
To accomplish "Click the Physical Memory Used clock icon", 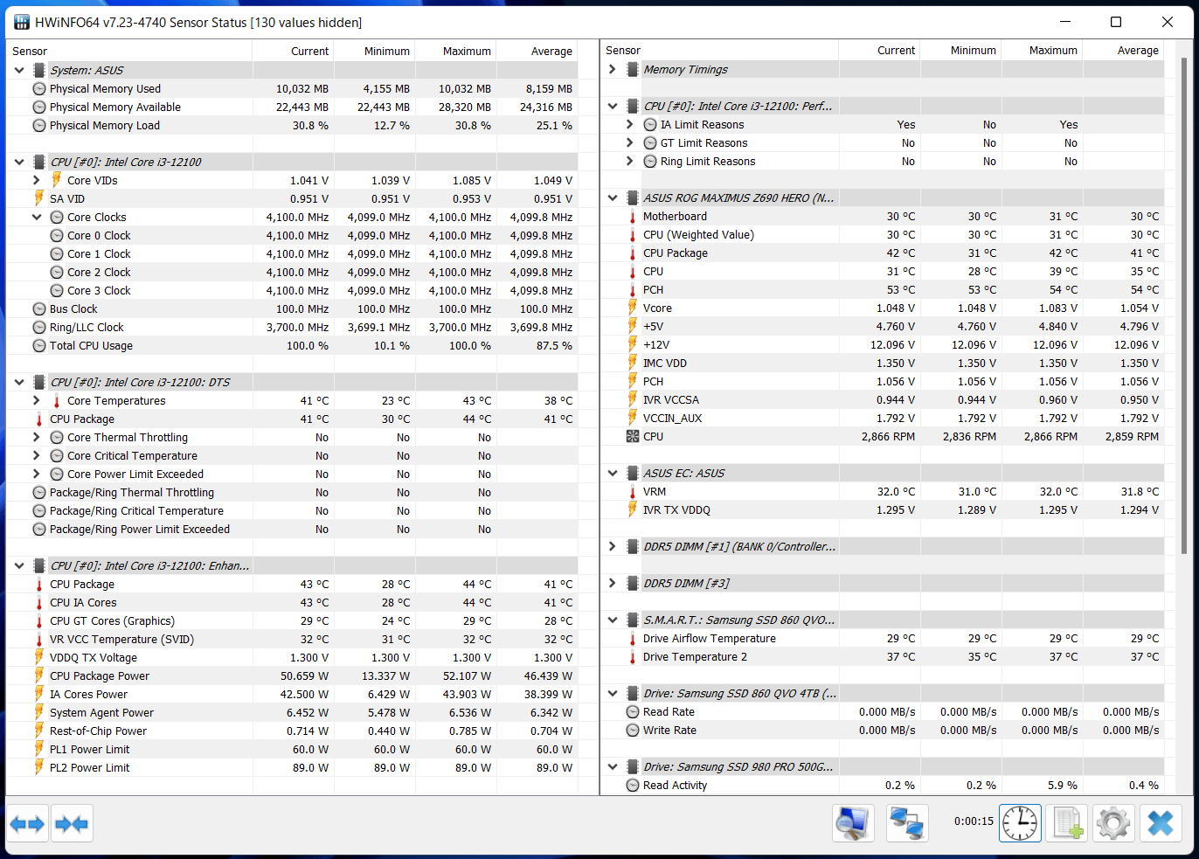I will [39, 88].
